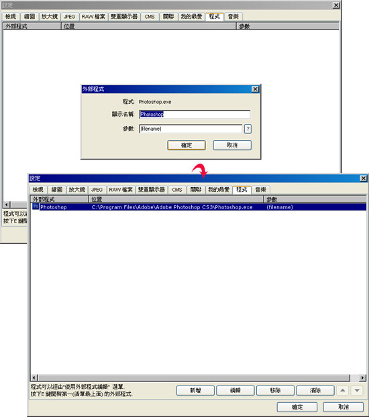Open the RAW 檔案 tab in front window
This screenshot has height=417, width=369.
(x=121, y=190)
